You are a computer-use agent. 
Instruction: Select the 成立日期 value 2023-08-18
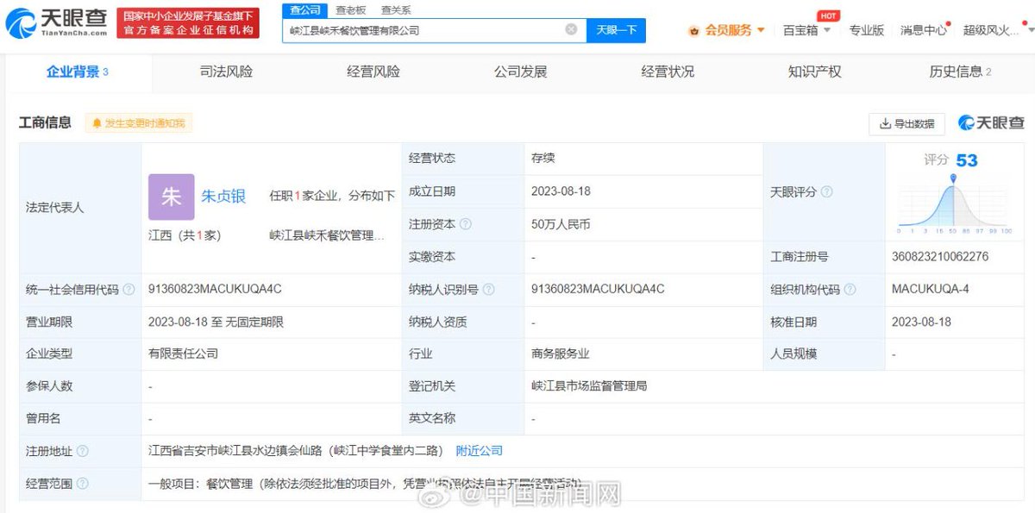[561, 191]
